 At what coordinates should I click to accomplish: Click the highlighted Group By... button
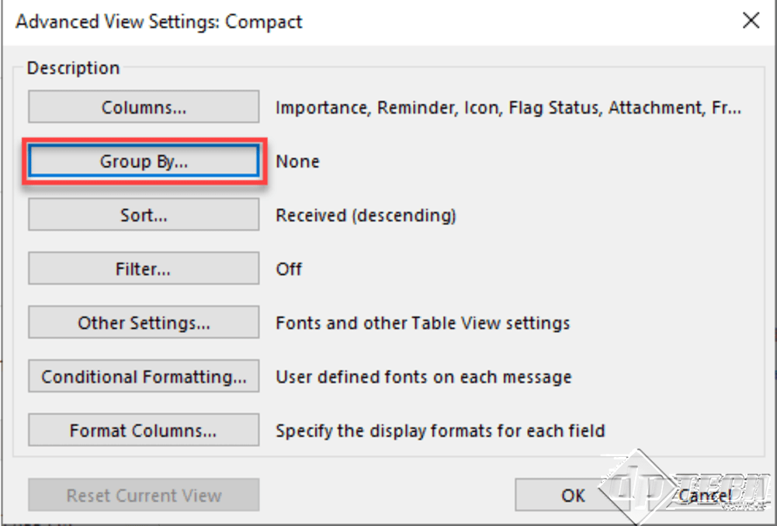click(144, 161)
